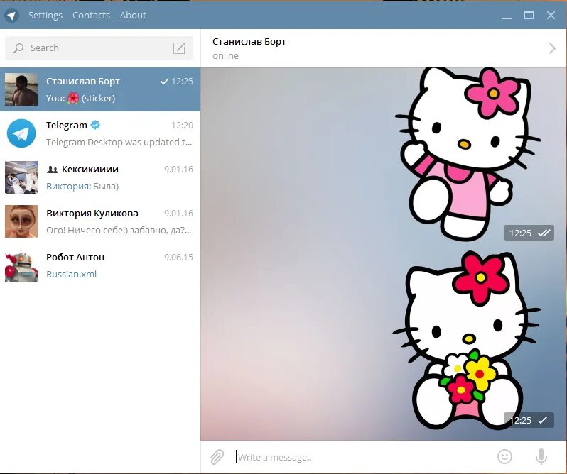The height and width of the screenshot is (474, 567).
Task: Attach a file with paperclip icon
Action: click(217, 457)
